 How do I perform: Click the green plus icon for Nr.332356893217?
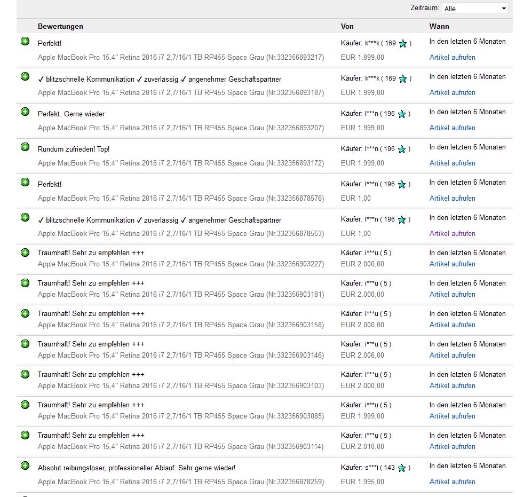(25, 41)
